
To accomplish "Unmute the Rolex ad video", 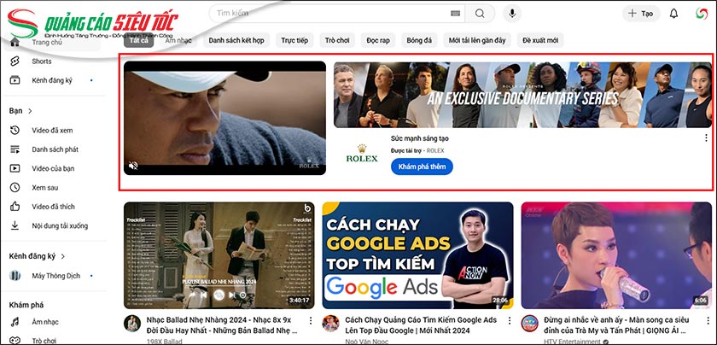I will click(x=133, y=166).
